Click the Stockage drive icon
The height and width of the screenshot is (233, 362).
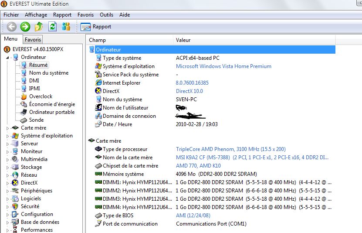pyautogui.click(x=15, y=167)
